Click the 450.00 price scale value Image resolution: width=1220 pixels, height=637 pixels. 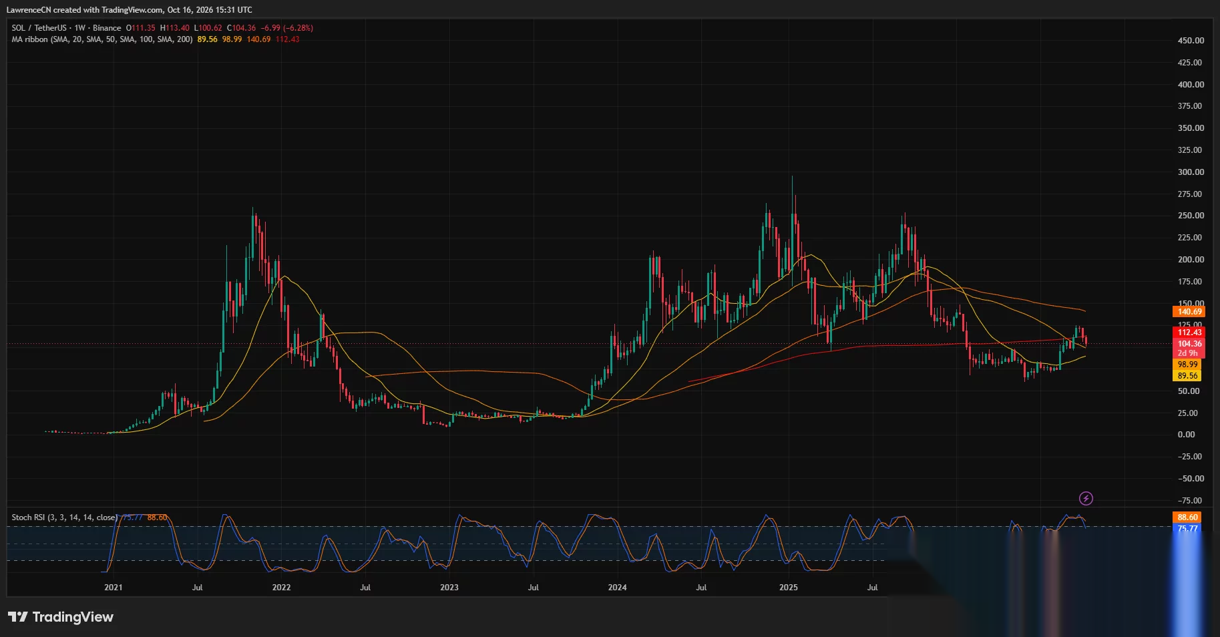click(x=1191, y=41)
